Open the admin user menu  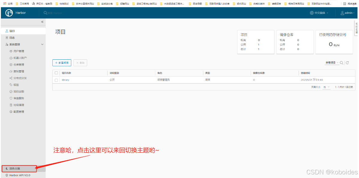tap(347, 13)
